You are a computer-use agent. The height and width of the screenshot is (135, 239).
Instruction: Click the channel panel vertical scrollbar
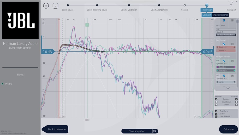point(237,21)
